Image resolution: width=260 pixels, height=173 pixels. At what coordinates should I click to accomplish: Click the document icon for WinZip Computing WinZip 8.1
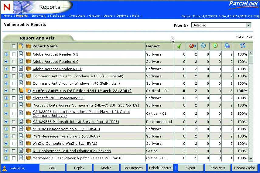[21, 143]
